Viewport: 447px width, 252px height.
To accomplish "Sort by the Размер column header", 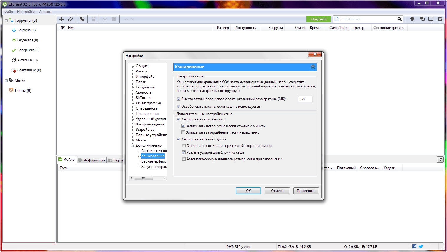I will [x=223, y=28].
